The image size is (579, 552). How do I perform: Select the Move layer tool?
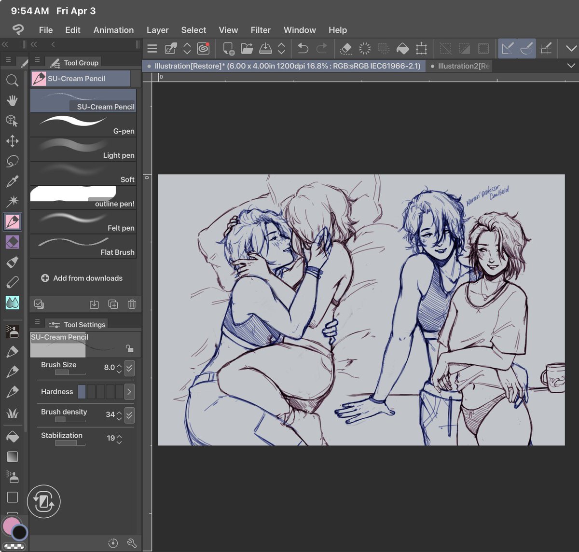tap(12, 141)
